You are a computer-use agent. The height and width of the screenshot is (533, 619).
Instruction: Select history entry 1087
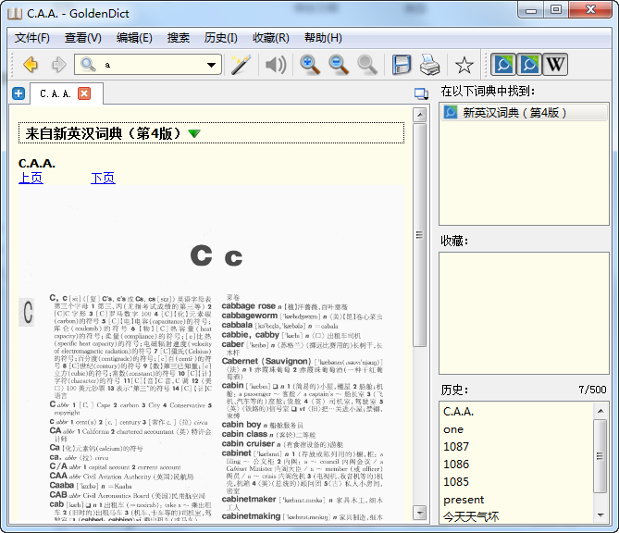click(x=456, y=447)
